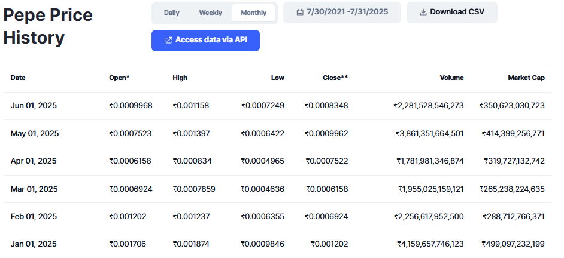Click the January open price ₹0.001706

(x=128, y=244)
